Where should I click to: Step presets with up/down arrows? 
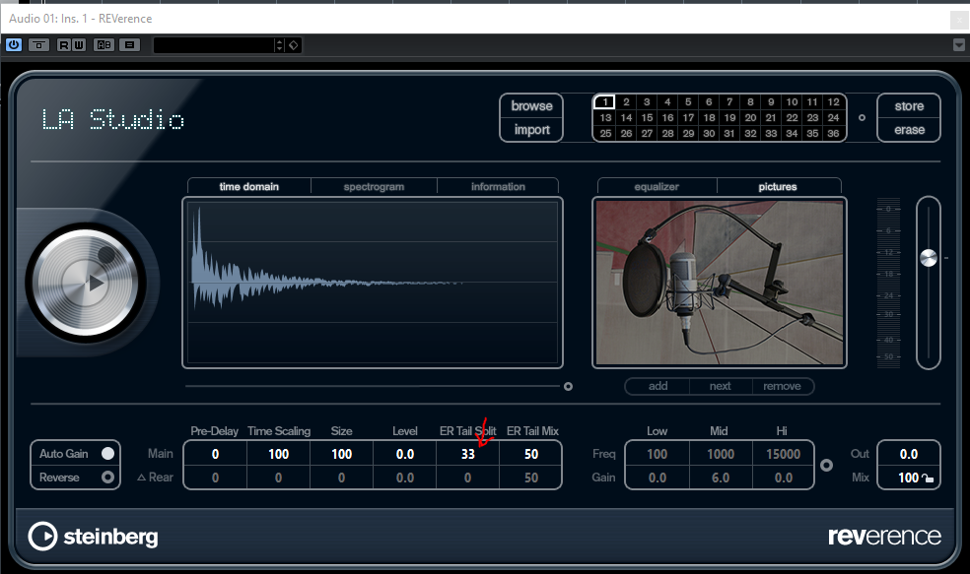pos(279,45)
